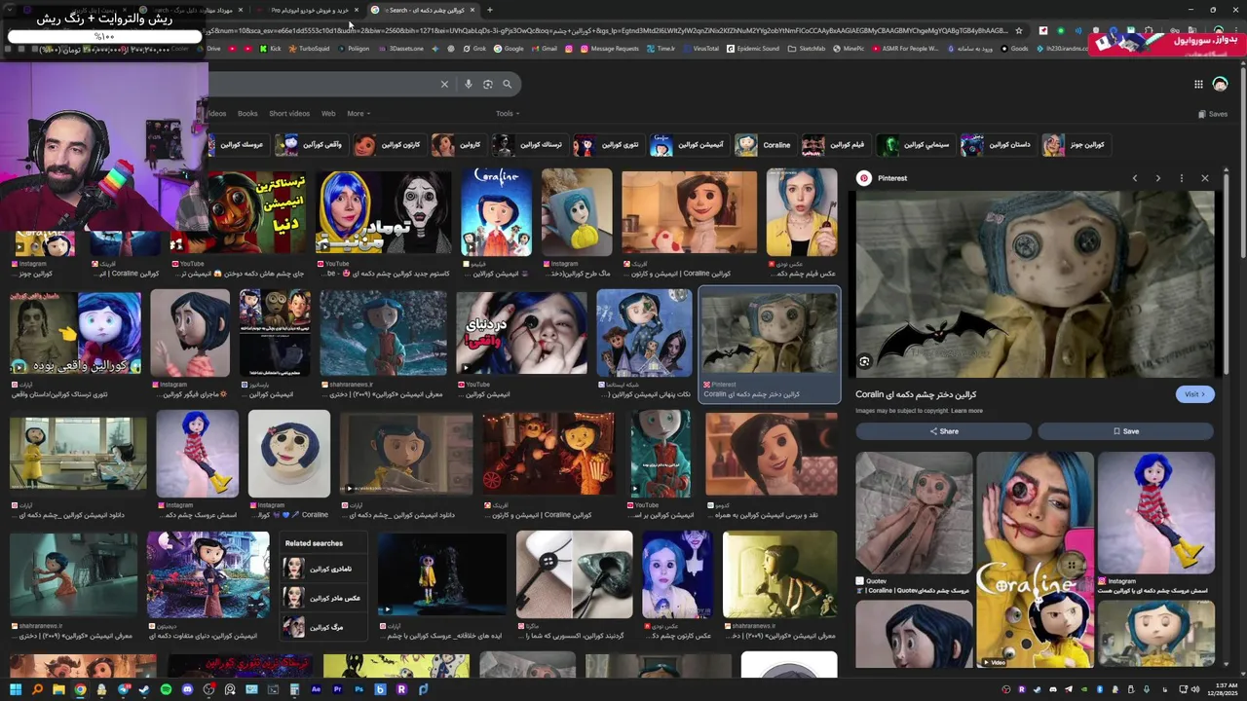This screenshot has height=701, width=1247.
Task: Open the TurboSquid bookmark
Action: tap(308, 49)
